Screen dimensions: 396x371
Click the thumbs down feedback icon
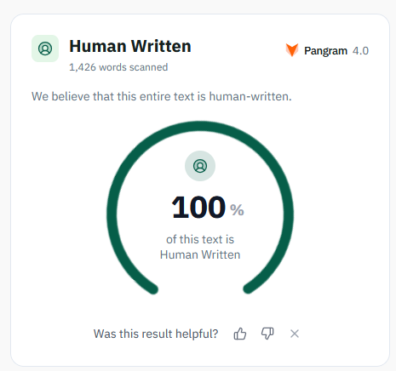pyautogui.click(x=267, y=334)
